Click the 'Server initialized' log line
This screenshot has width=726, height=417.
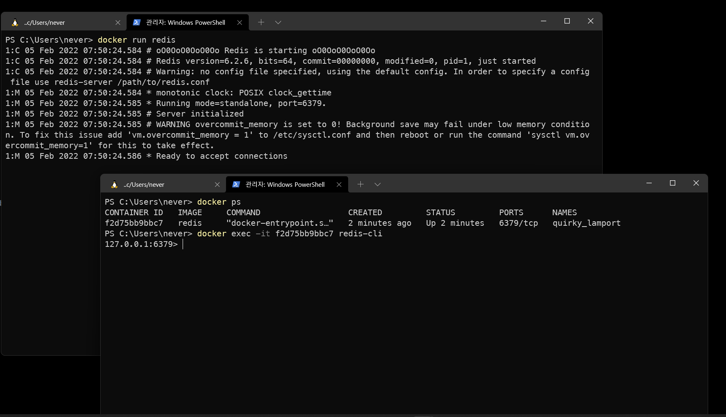tap(200, 114)
